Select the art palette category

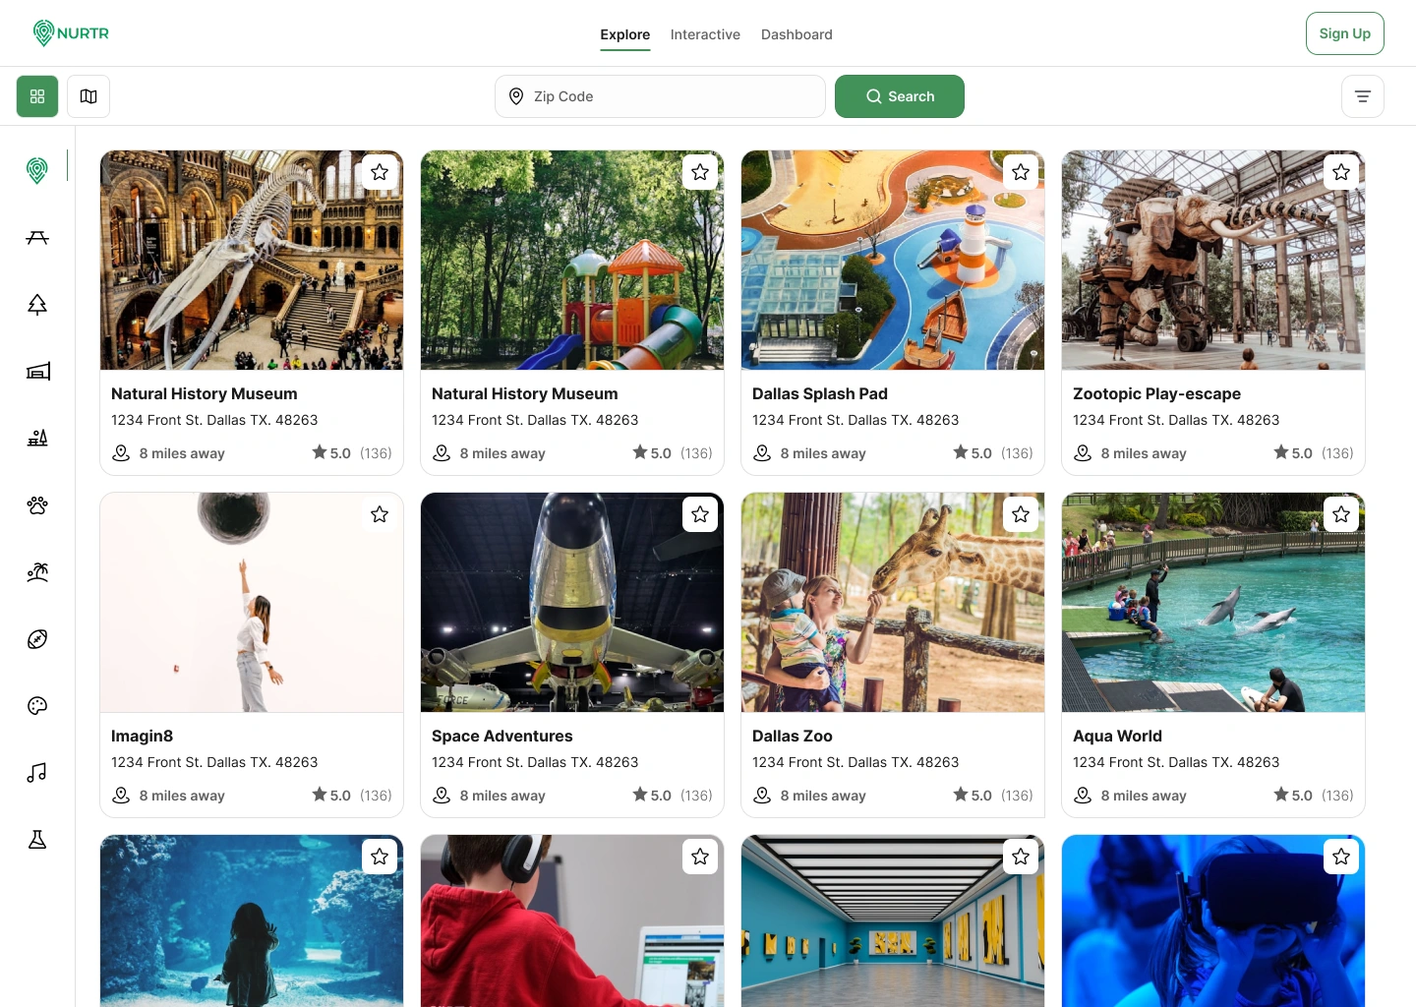37,706
